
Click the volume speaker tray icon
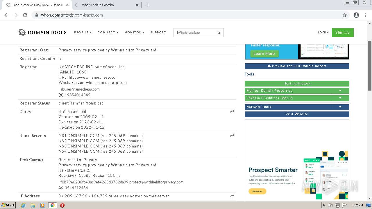coord(330,205)
